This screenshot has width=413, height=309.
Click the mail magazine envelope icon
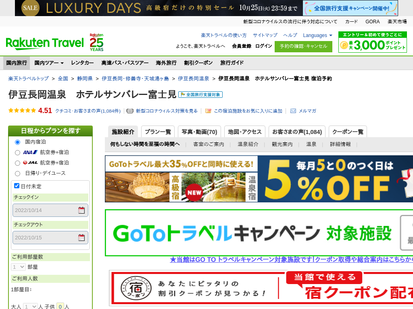coord(293,111)
